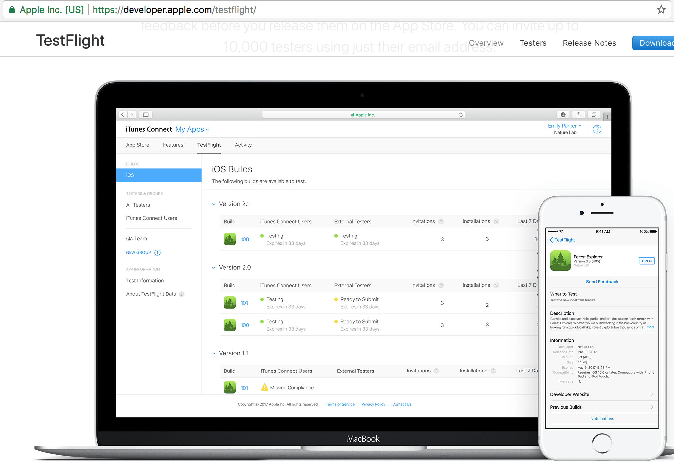Collapse the Version 1.1 section

tap(214, 353)
